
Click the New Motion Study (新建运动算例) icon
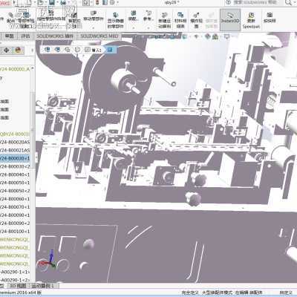tap(164, 20)
